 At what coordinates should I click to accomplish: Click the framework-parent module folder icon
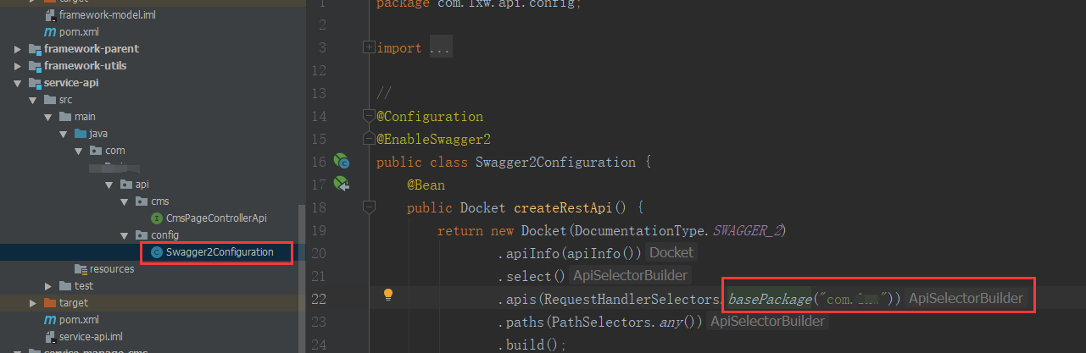[35, 48]
